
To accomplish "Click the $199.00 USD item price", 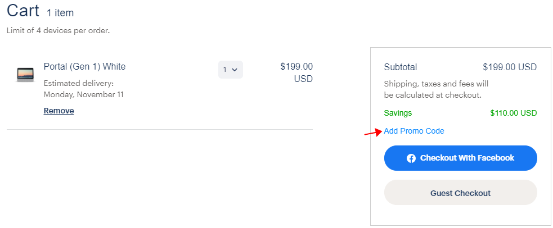I will click(296, 72).
